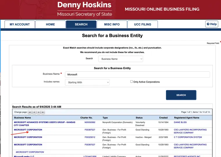Click the Denny Hoskins Secretary of State logo
The image size is (221, 157).
click(x=84, y=9)
